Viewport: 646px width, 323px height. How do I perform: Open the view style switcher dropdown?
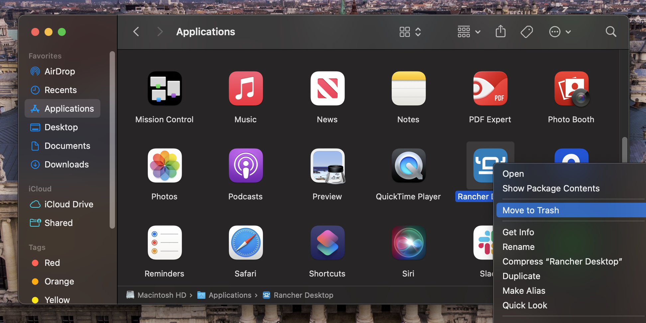[x=409, y=32]
